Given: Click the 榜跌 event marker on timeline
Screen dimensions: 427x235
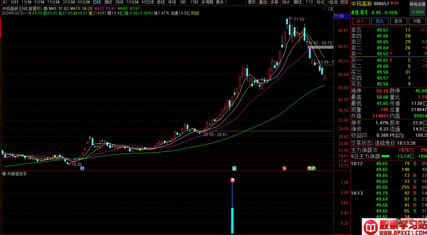Looking at the screenshot, I should coord(311,168).
